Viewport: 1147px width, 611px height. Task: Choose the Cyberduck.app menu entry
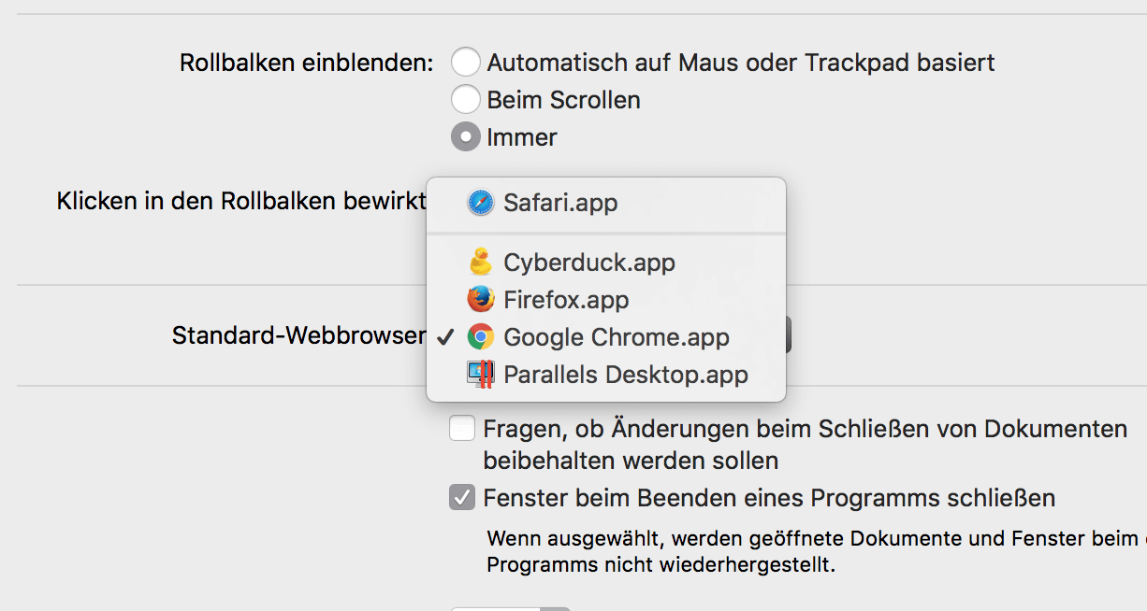point(606,262)
